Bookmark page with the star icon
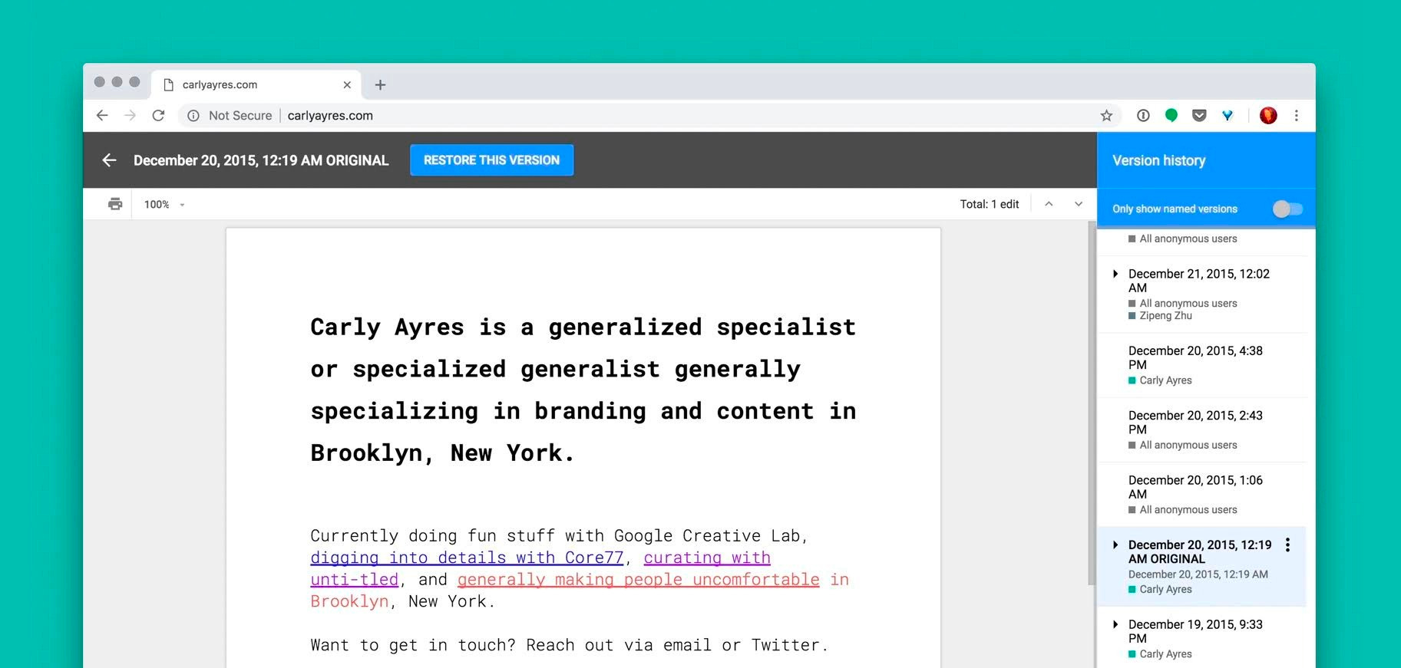1401x668 pixels. [x=1106, y=116]
